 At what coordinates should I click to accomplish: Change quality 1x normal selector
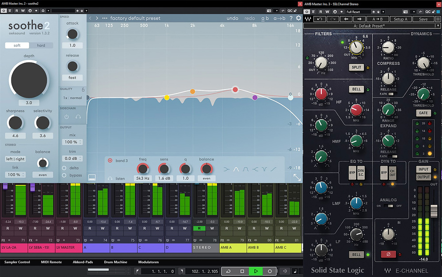72,98
